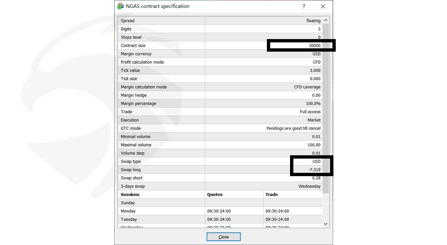Click the Swap type USD value
447x245 pixels.
pyautogui.click(x=316, y=162)
